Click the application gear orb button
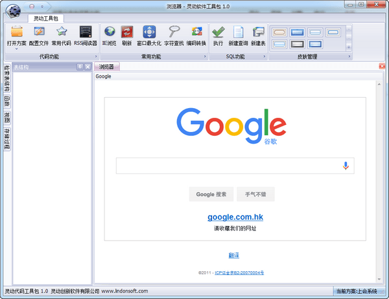389x299 pixels. [x=13, y=11]
